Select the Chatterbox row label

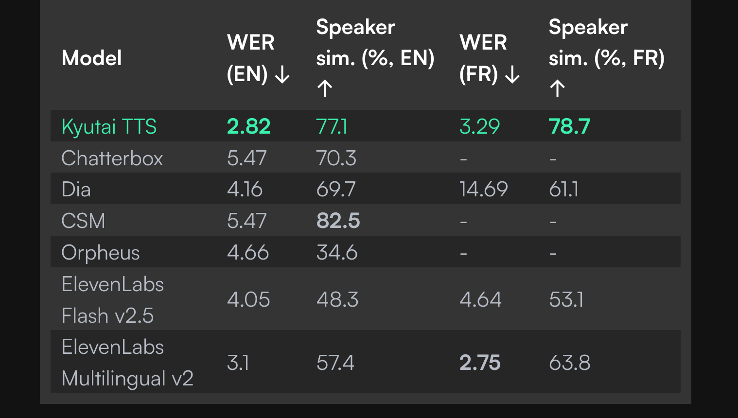112,158
